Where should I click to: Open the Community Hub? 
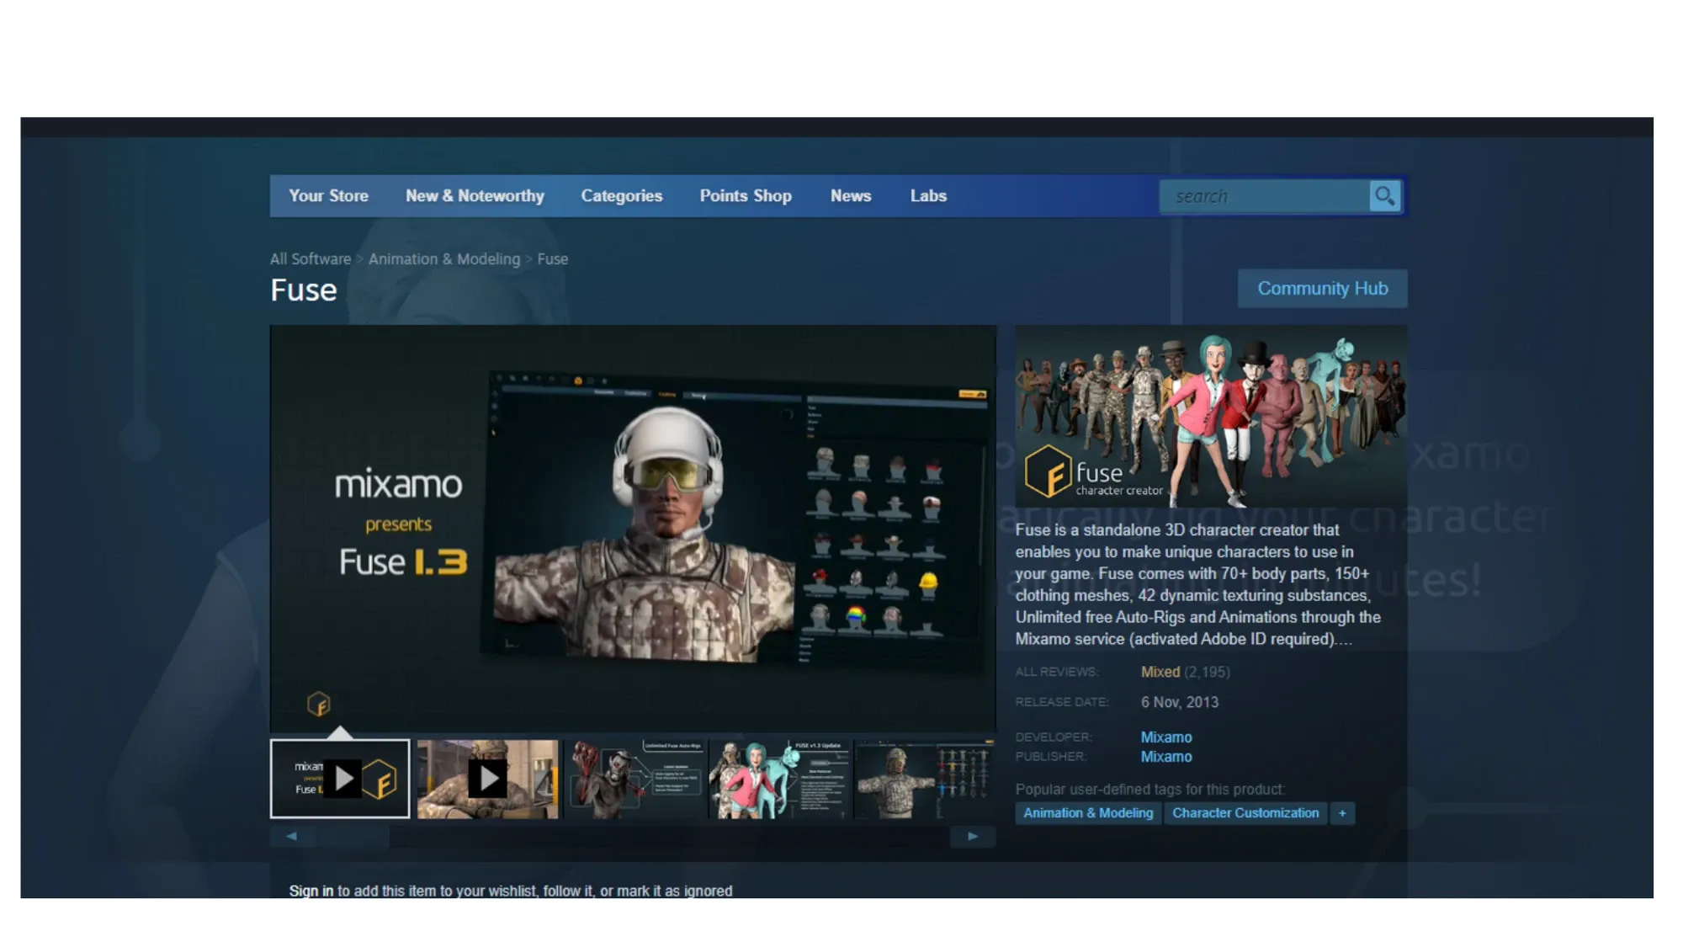pyautogui.click(x=1322, y=288)
